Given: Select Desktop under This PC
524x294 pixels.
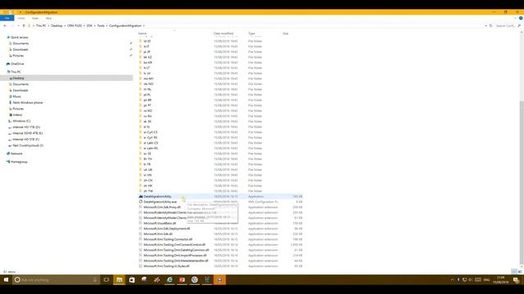Looking at the screenshot, I should click(x=18, y=78).
